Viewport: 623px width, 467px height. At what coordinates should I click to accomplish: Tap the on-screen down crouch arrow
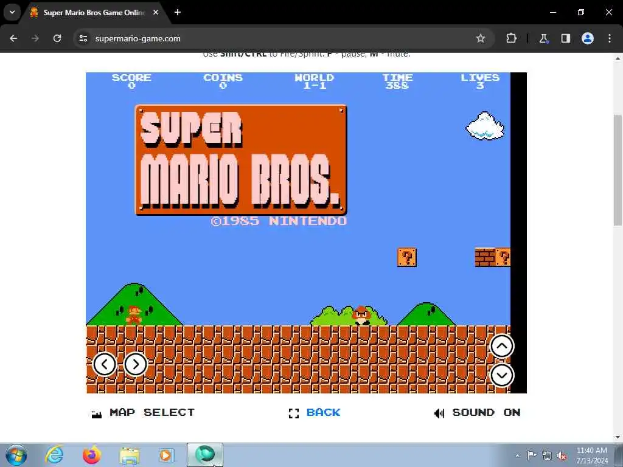pyautogui.click(x=502, y=375)
